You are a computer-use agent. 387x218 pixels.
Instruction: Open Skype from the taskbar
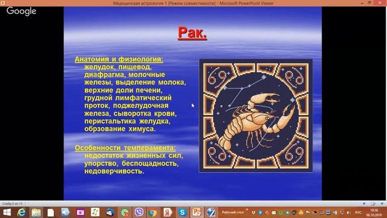(182, 213)
